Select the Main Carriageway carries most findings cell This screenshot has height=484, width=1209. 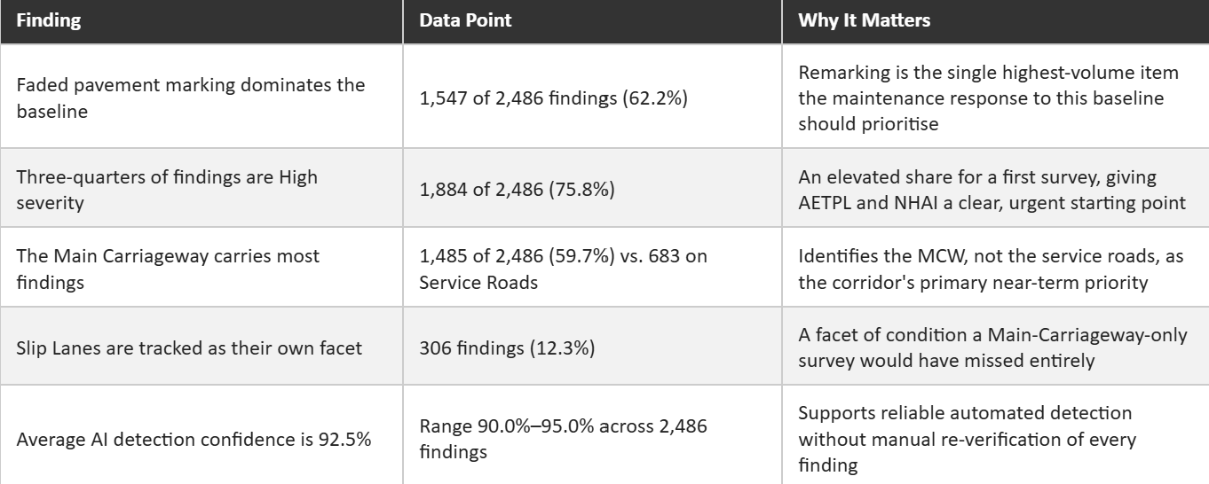click(x=201, y=265)
